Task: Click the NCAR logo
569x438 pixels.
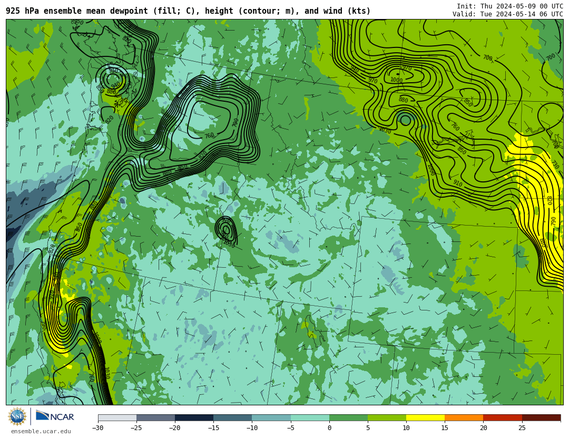Action: (55, 416)
